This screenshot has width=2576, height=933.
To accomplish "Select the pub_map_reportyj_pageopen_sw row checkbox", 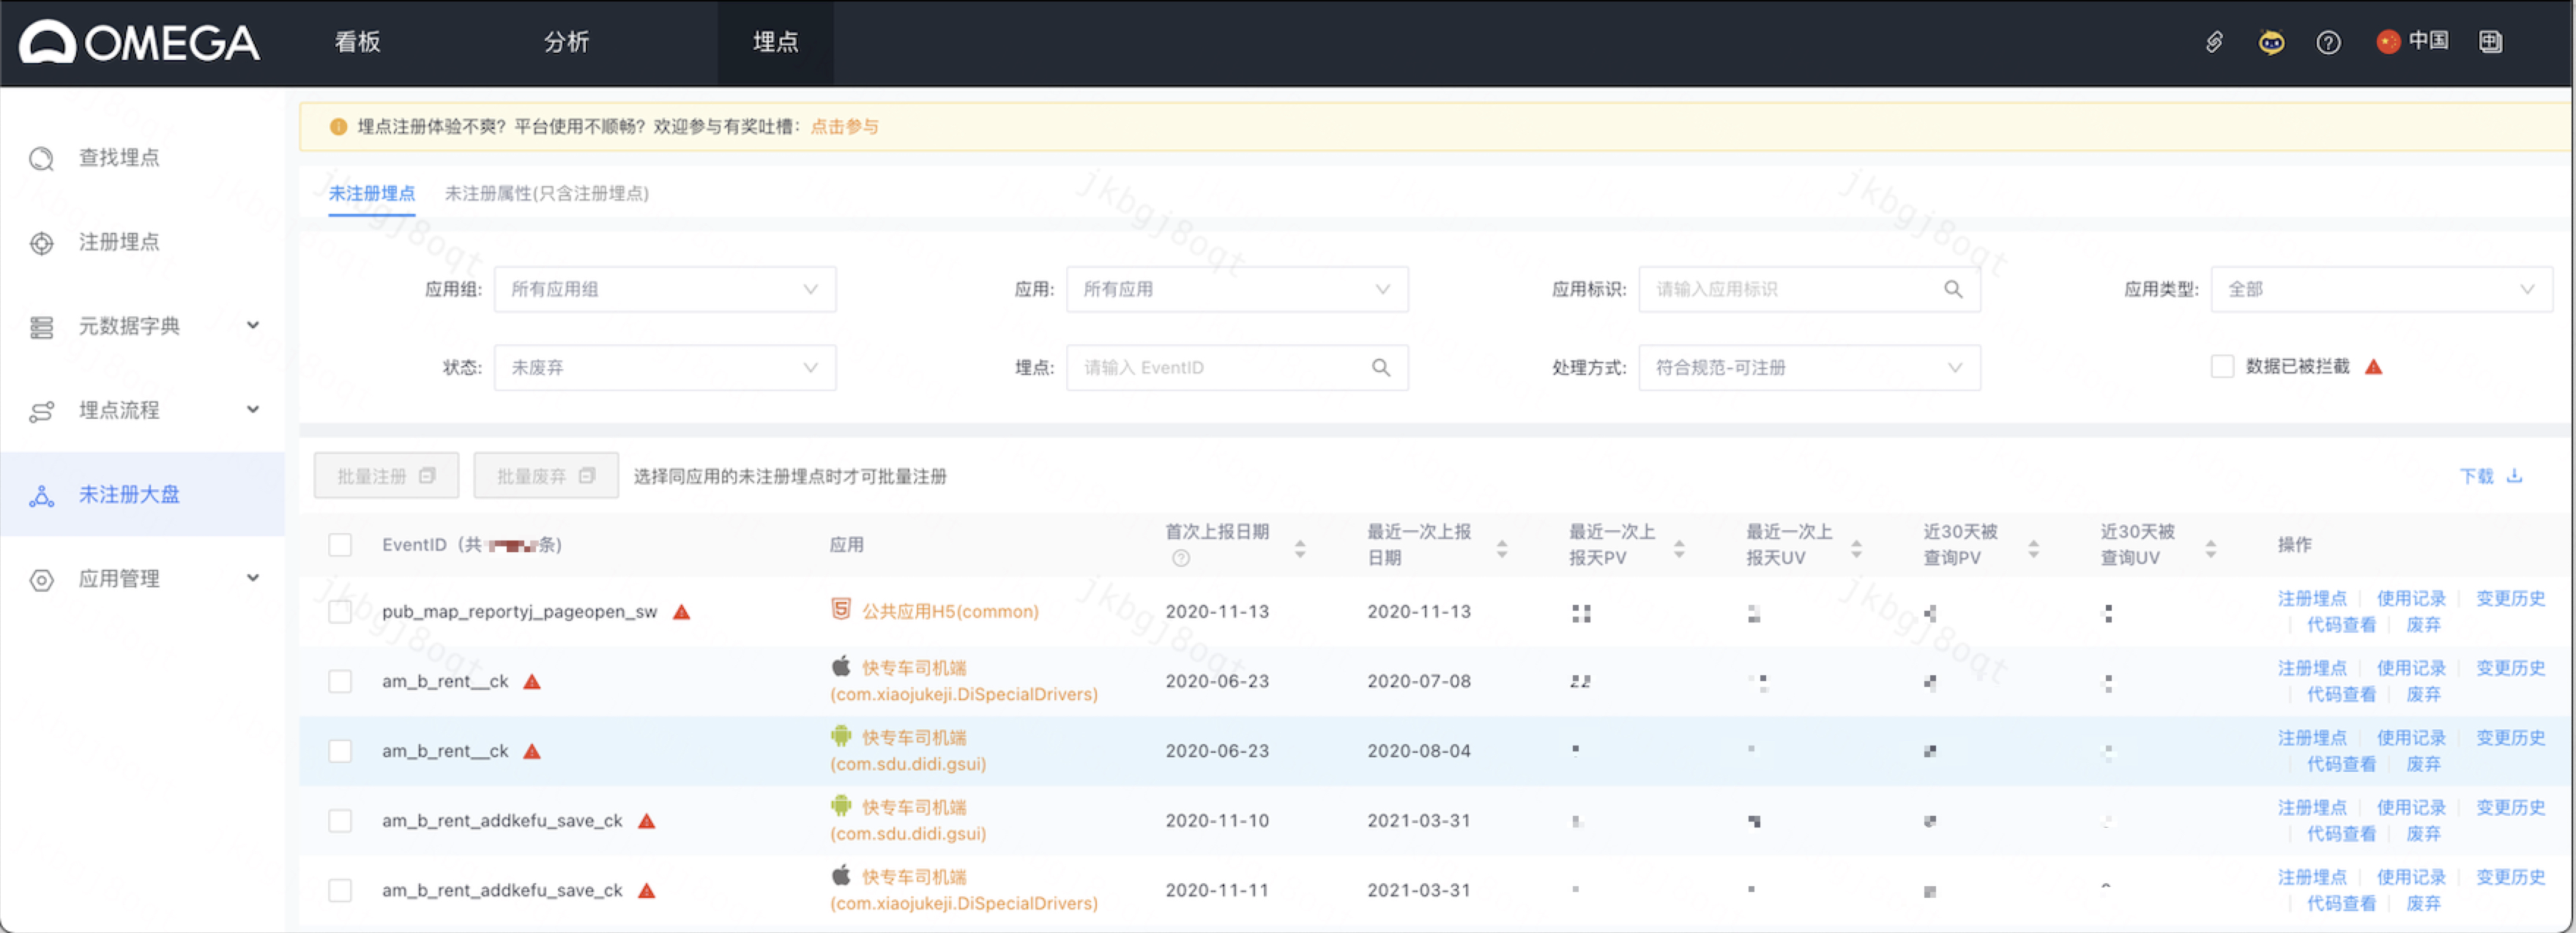I will [340, 612].
